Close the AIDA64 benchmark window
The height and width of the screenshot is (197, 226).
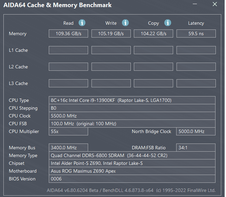pos(215,4)
